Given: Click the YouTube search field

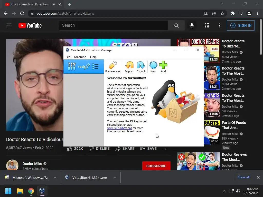Looking at the screenshot, I should [x=114, y=25].
